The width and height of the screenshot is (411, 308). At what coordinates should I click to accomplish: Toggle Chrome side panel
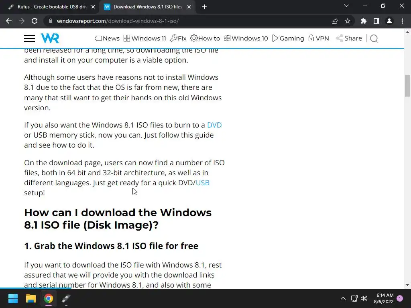coord(376,21)
